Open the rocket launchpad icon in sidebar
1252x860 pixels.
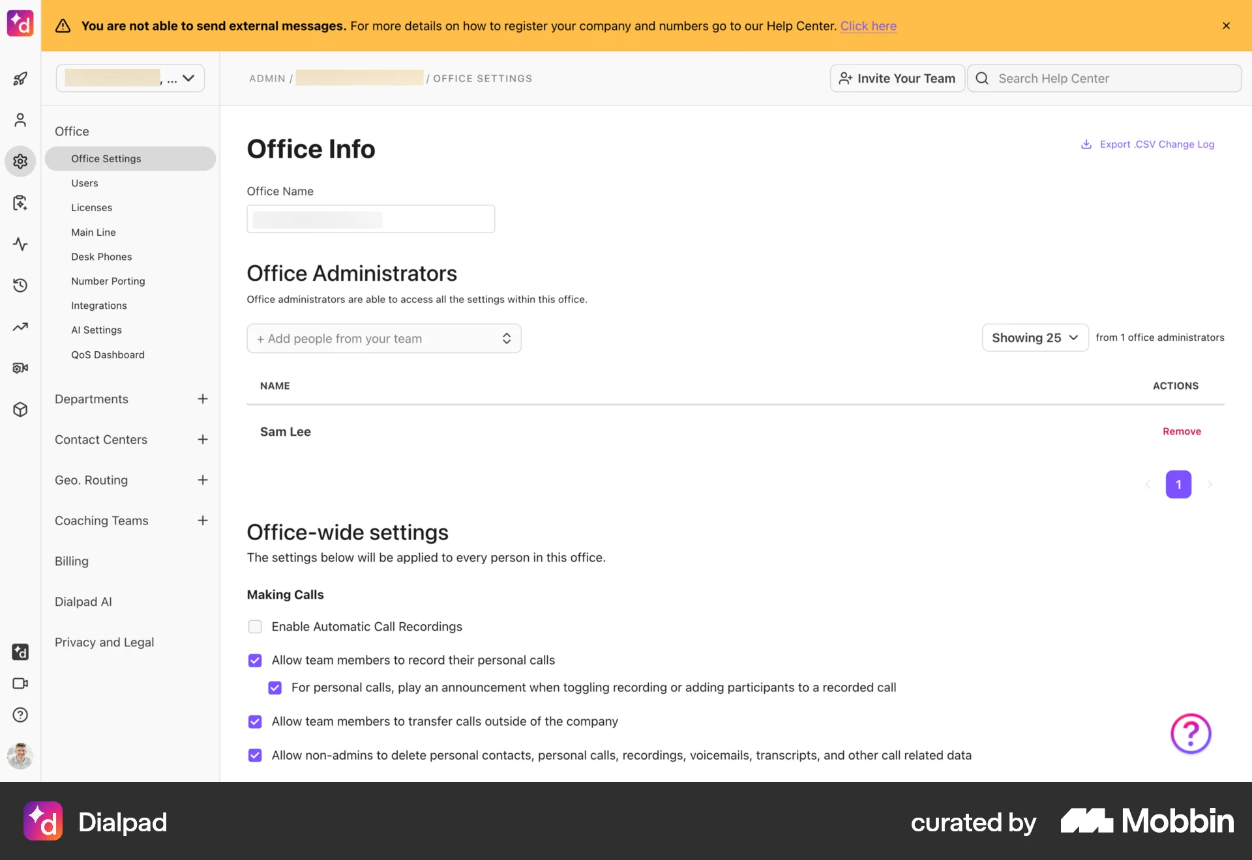click(20, 78)
